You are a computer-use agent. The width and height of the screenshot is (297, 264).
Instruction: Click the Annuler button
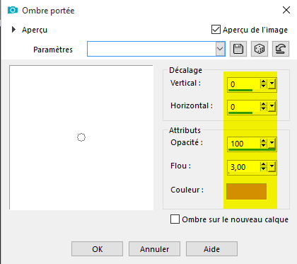pos(154,249)
